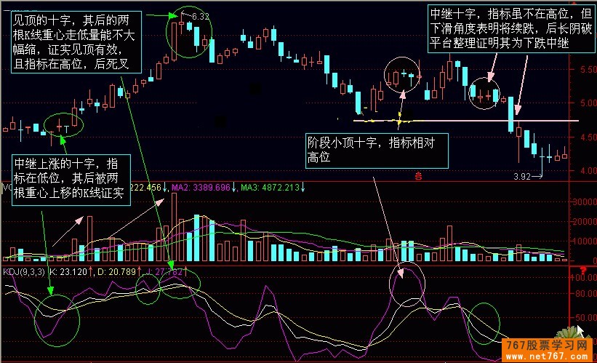Image resolution: width=597 pixels, height=363 pixels.
Task: Select the MA2: 3389.696 volume average label
Action: (x=196, y=188)
